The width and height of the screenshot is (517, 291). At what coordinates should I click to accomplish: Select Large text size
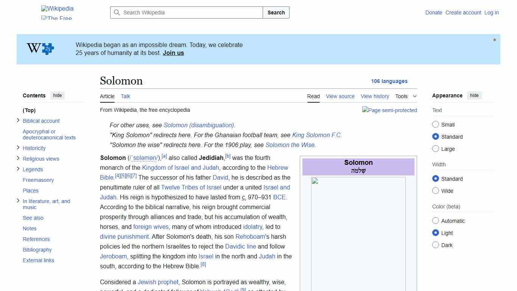point(436,149)
